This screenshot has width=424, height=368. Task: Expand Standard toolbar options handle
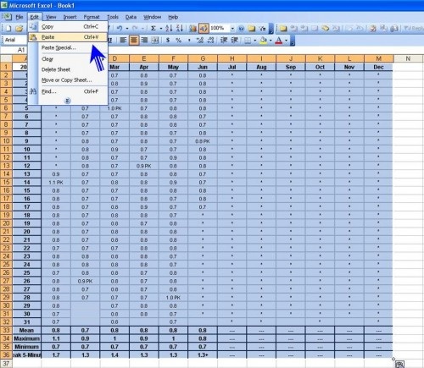[271, 28]
